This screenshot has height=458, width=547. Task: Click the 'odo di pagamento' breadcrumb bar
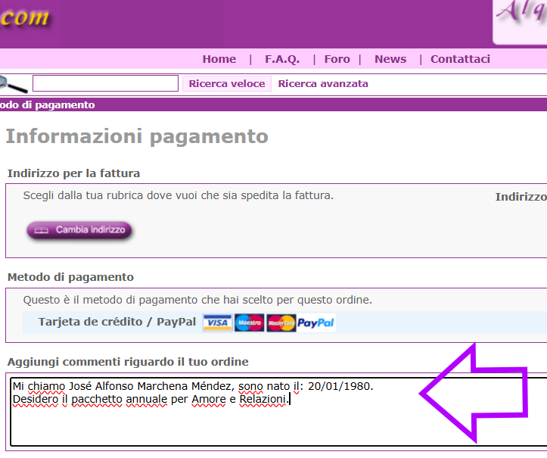point(48,105)
